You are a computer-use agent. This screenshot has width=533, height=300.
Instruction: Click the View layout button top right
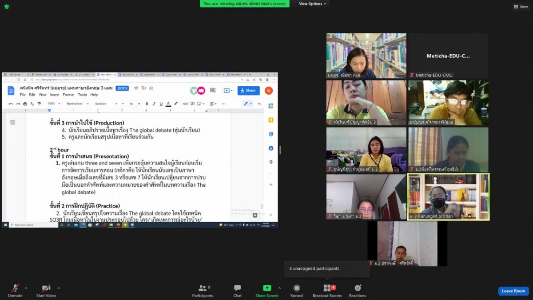[521, 7]
